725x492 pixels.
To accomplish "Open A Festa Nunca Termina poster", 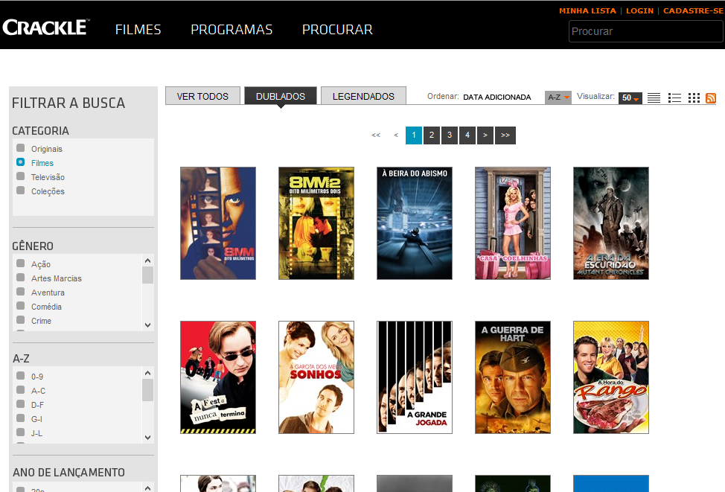I will [218, 377].
